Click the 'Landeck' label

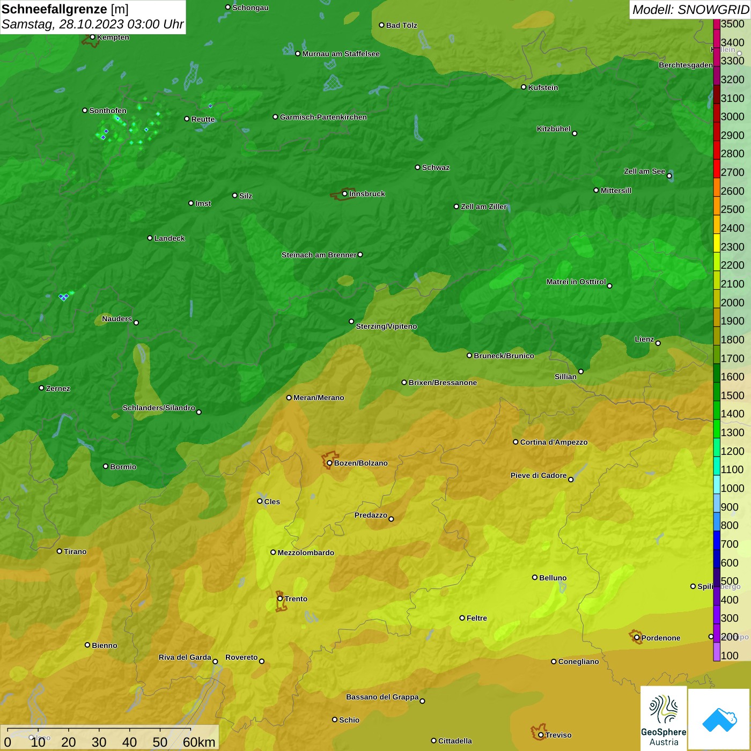(x=170, y=238)
